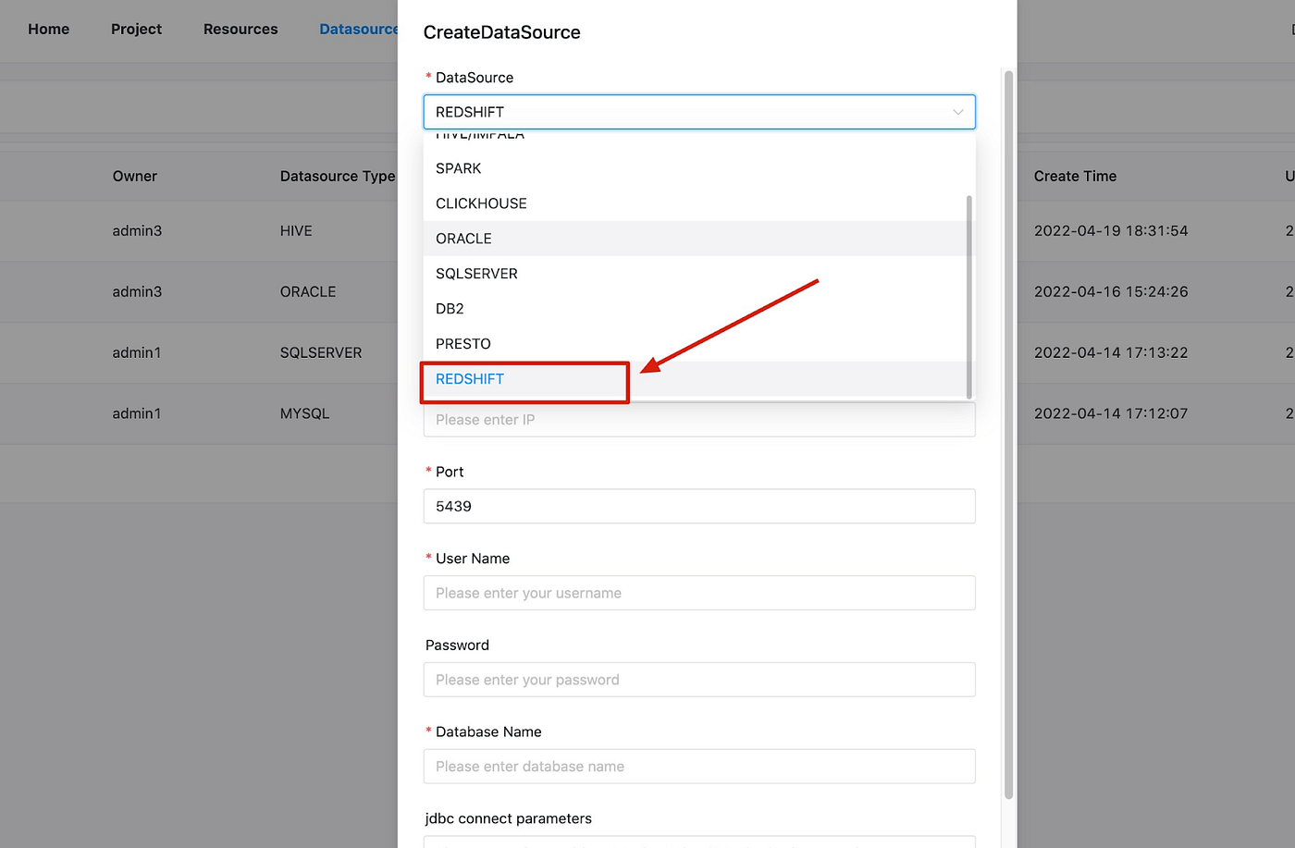Focus the User Name input
The height and width of the screenshot is (848, 1295).
pos(699,593)
